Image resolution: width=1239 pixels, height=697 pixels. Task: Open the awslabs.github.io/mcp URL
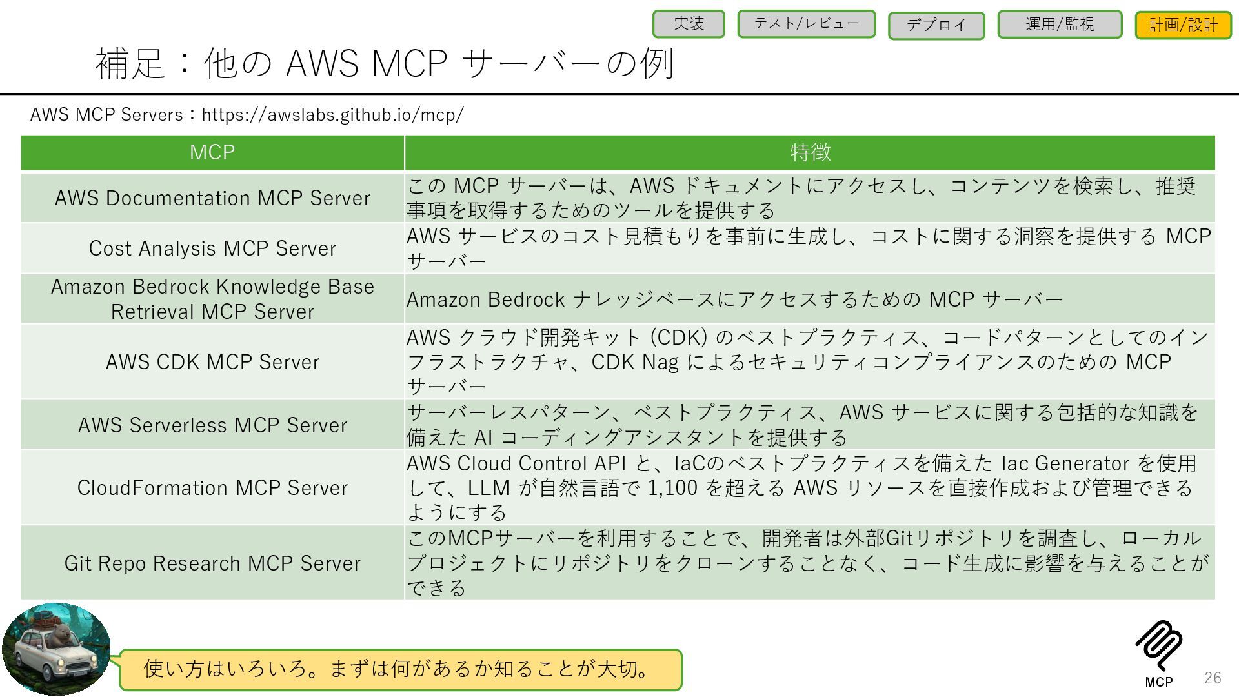[332, 115]
